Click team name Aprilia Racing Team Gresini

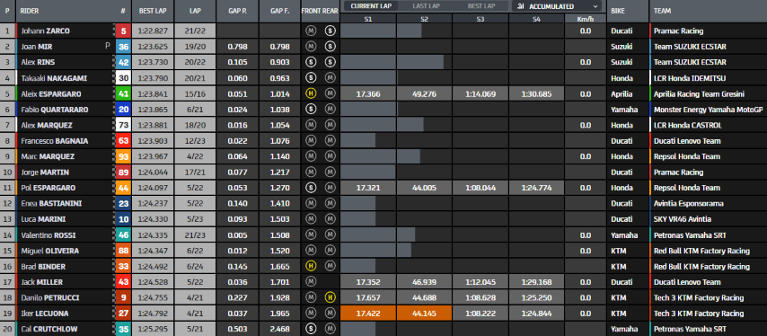point(699,93)
